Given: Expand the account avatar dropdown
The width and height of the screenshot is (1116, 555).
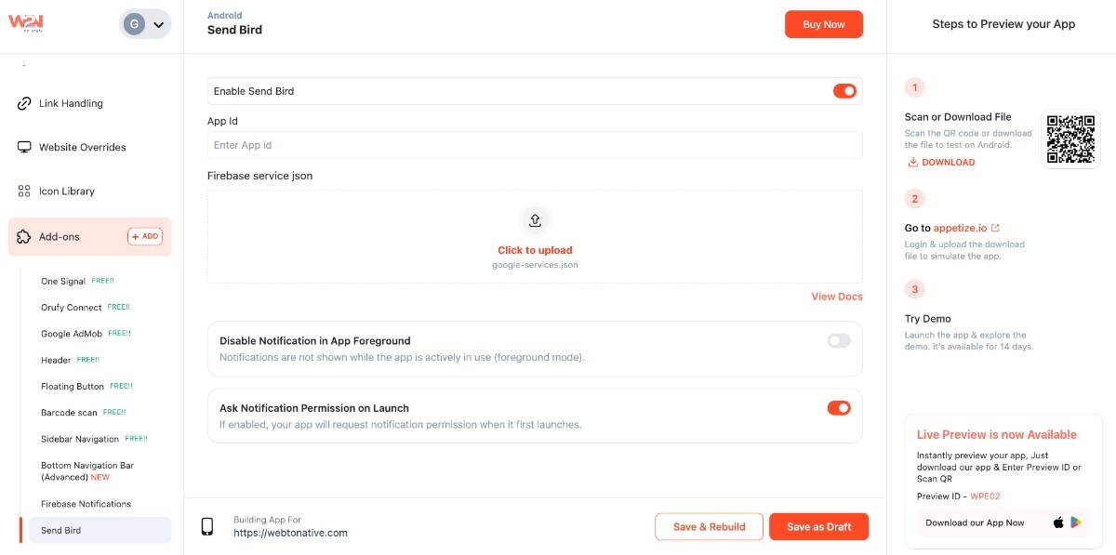Looking at the screenshot, I should click(145, 24).
